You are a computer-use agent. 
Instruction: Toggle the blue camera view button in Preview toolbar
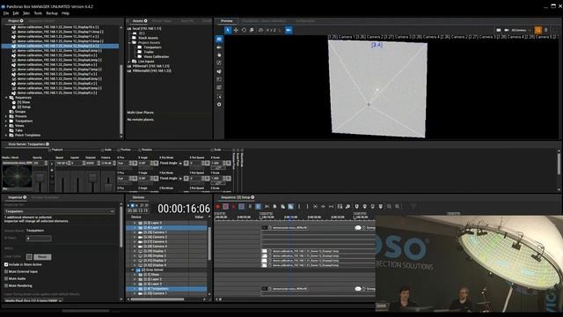[289, 30]
